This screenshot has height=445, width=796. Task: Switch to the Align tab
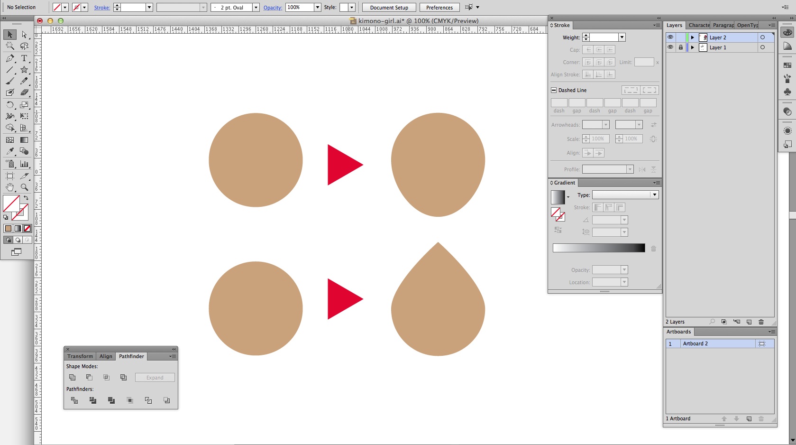point(106,356)
